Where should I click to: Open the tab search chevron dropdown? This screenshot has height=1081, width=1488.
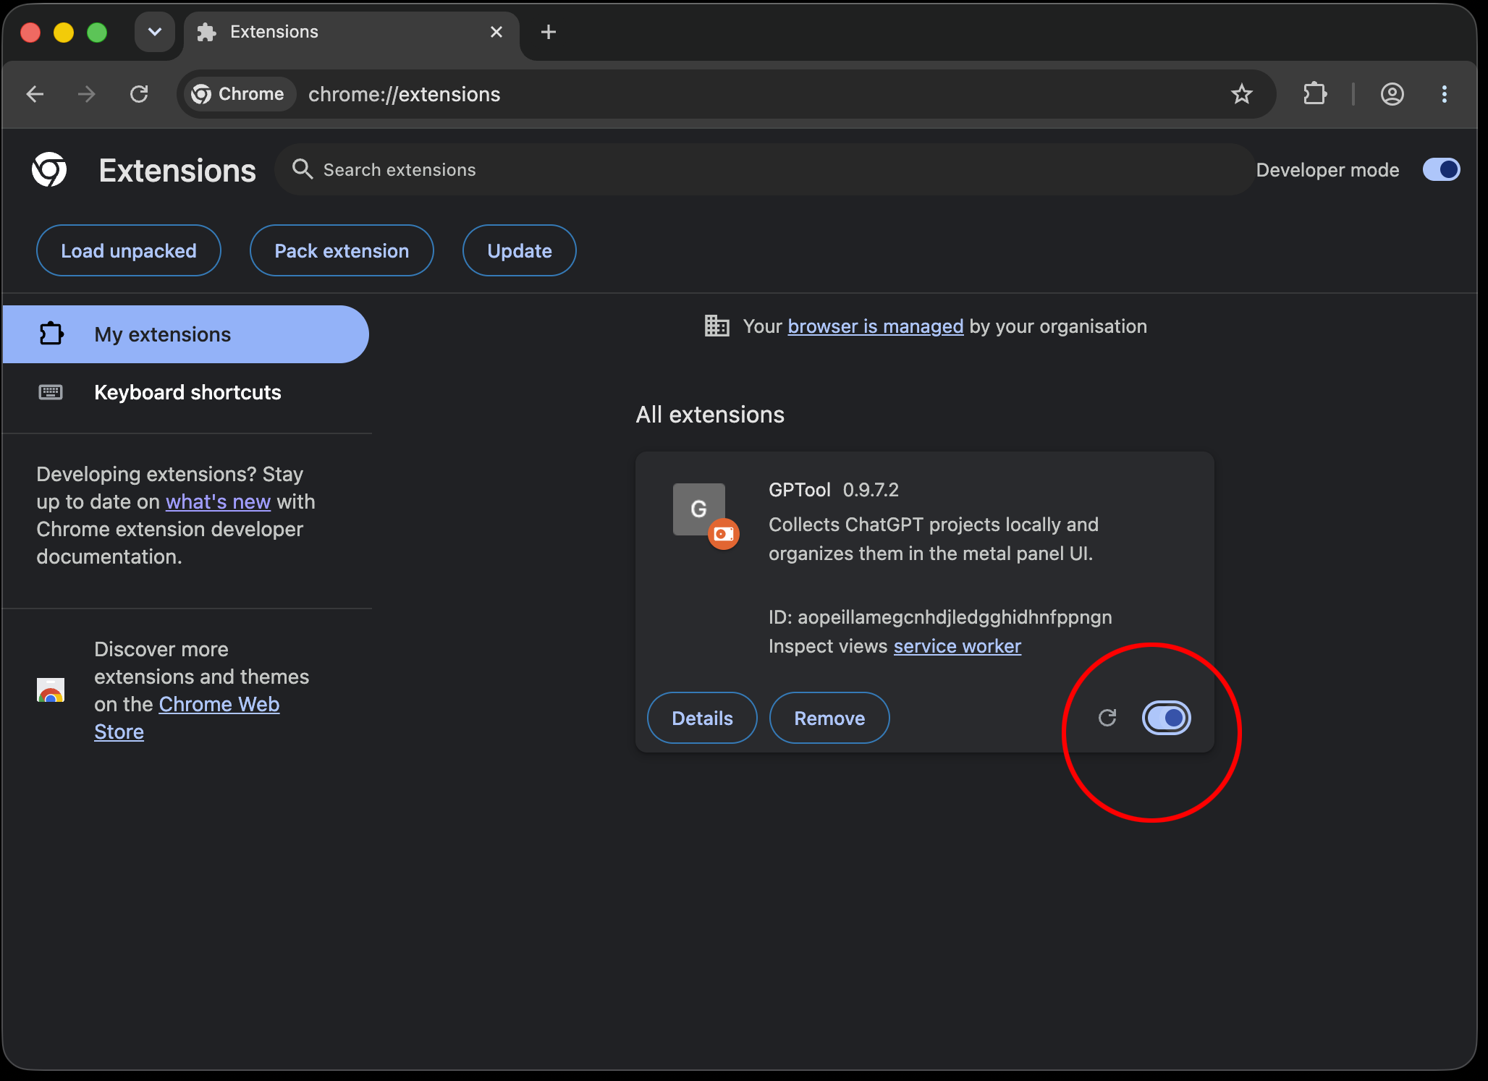pyautogui.click(x=155, y=32)
